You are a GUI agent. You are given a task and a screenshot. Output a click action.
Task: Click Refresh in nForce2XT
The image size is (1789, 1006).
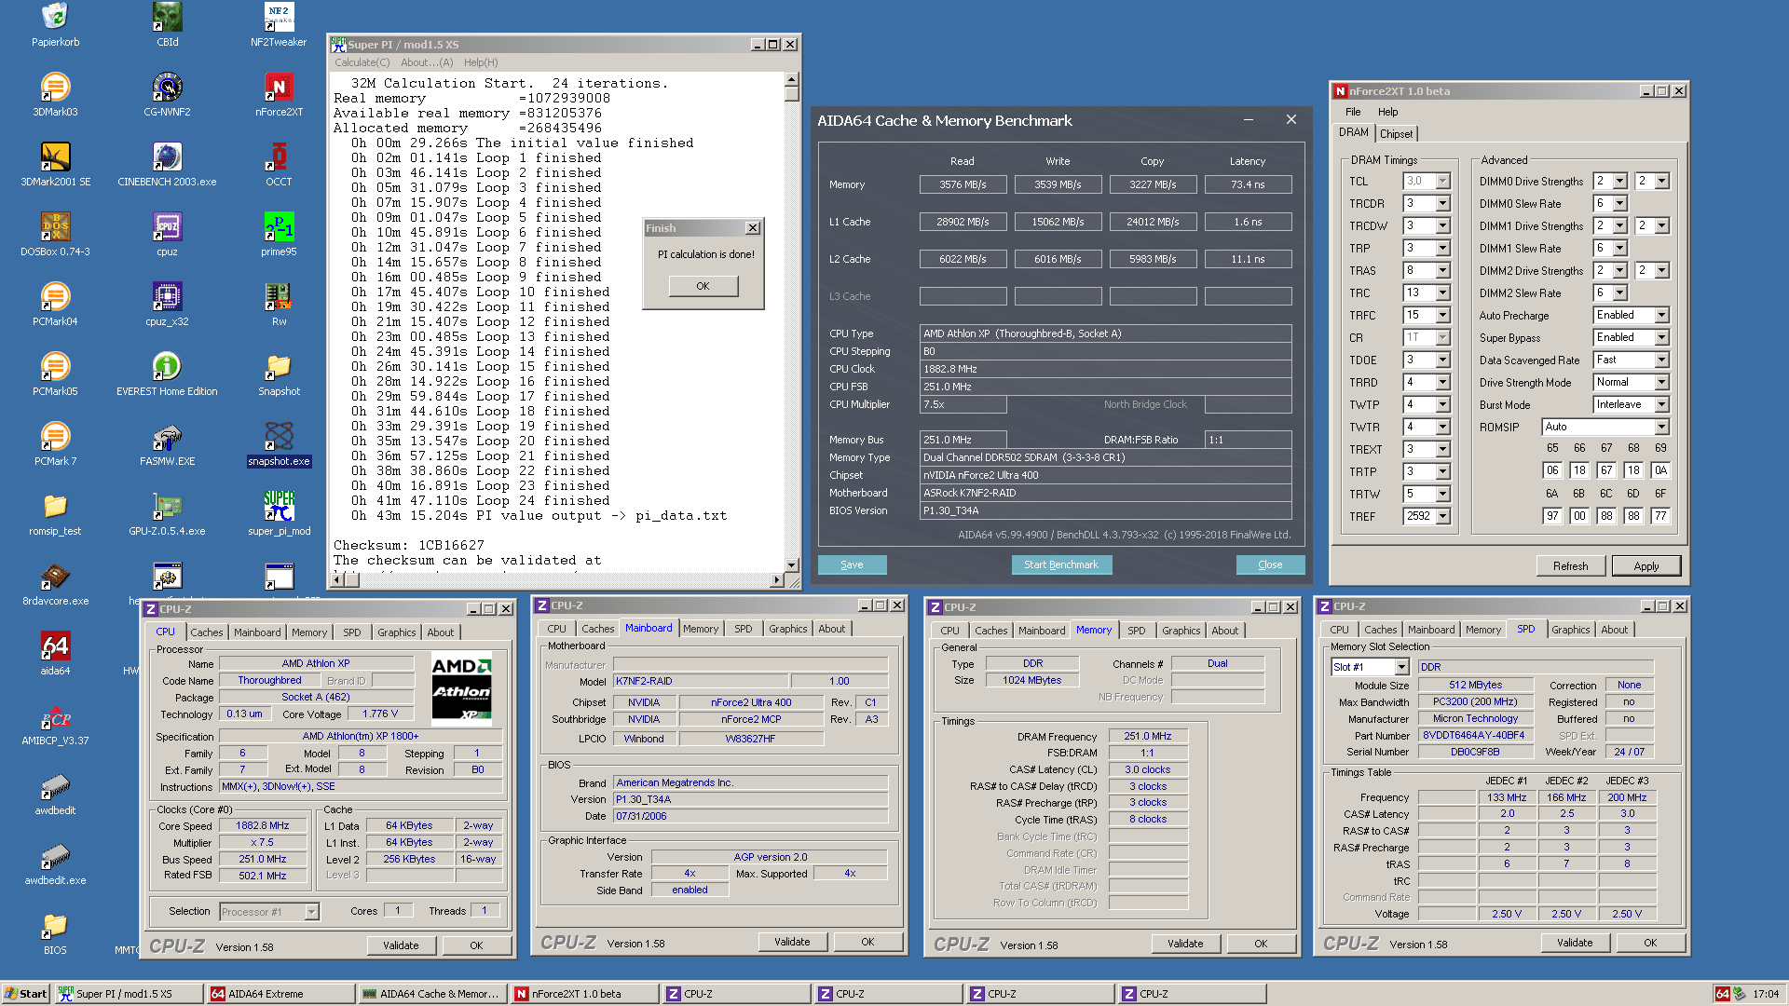click(x=1571, y=566)
